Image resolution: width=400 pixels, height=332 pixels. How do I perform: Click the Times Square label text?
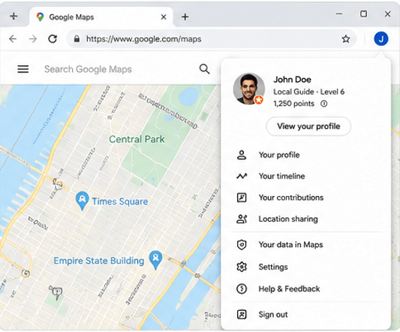(x=120, y=201)
